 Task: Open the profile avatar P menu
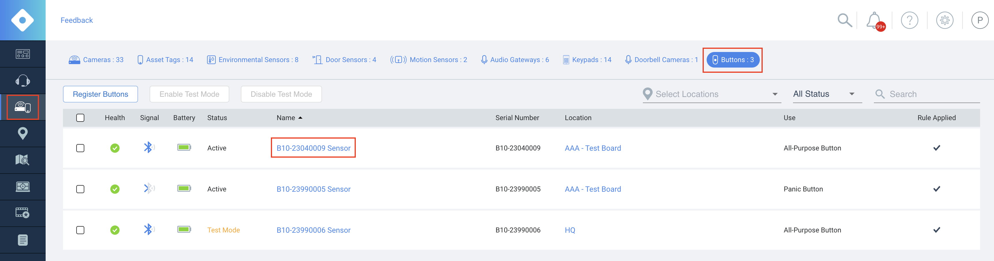coord(980,20)
